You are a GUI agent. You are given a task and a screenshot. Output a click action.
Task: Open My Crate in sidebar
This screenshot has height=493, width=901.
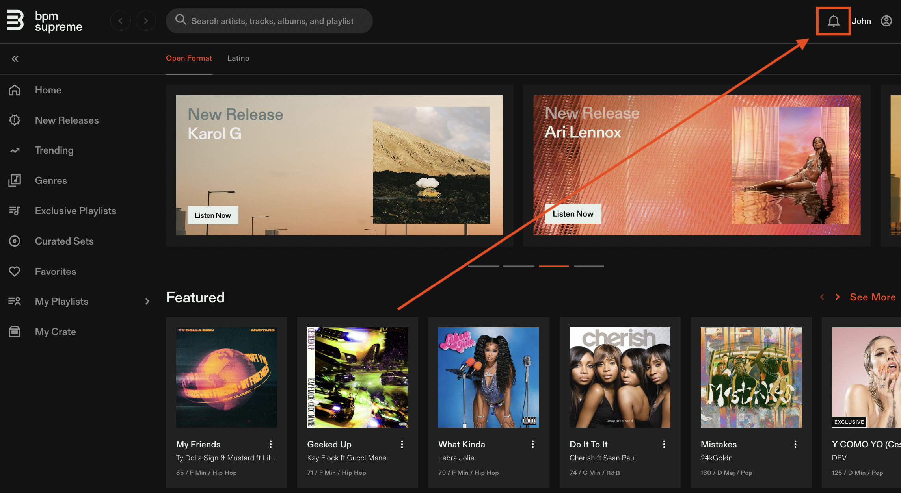56,332
